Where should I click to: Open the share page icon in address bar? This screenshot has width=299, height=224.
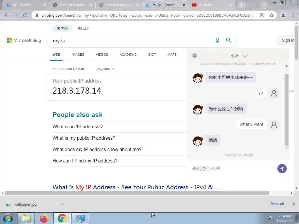262,15
